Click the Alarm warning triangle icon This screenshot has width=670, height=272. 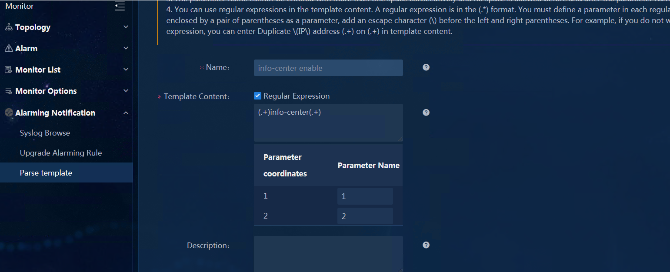[9, 48]
